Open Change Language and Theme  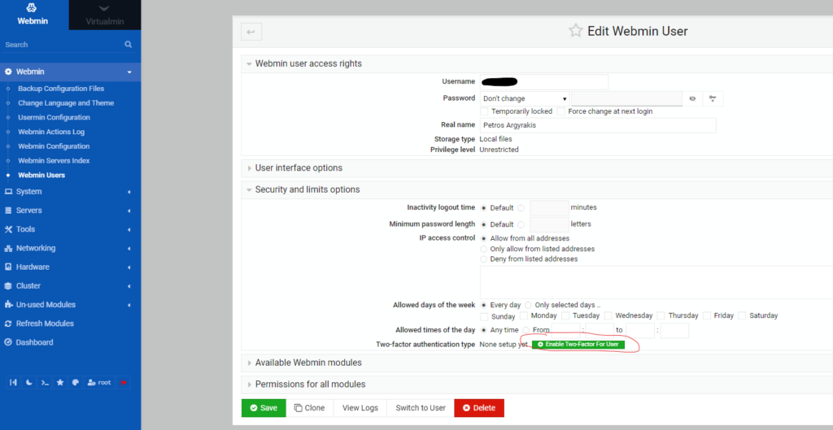pyautogui.click(x=66, y=103)
